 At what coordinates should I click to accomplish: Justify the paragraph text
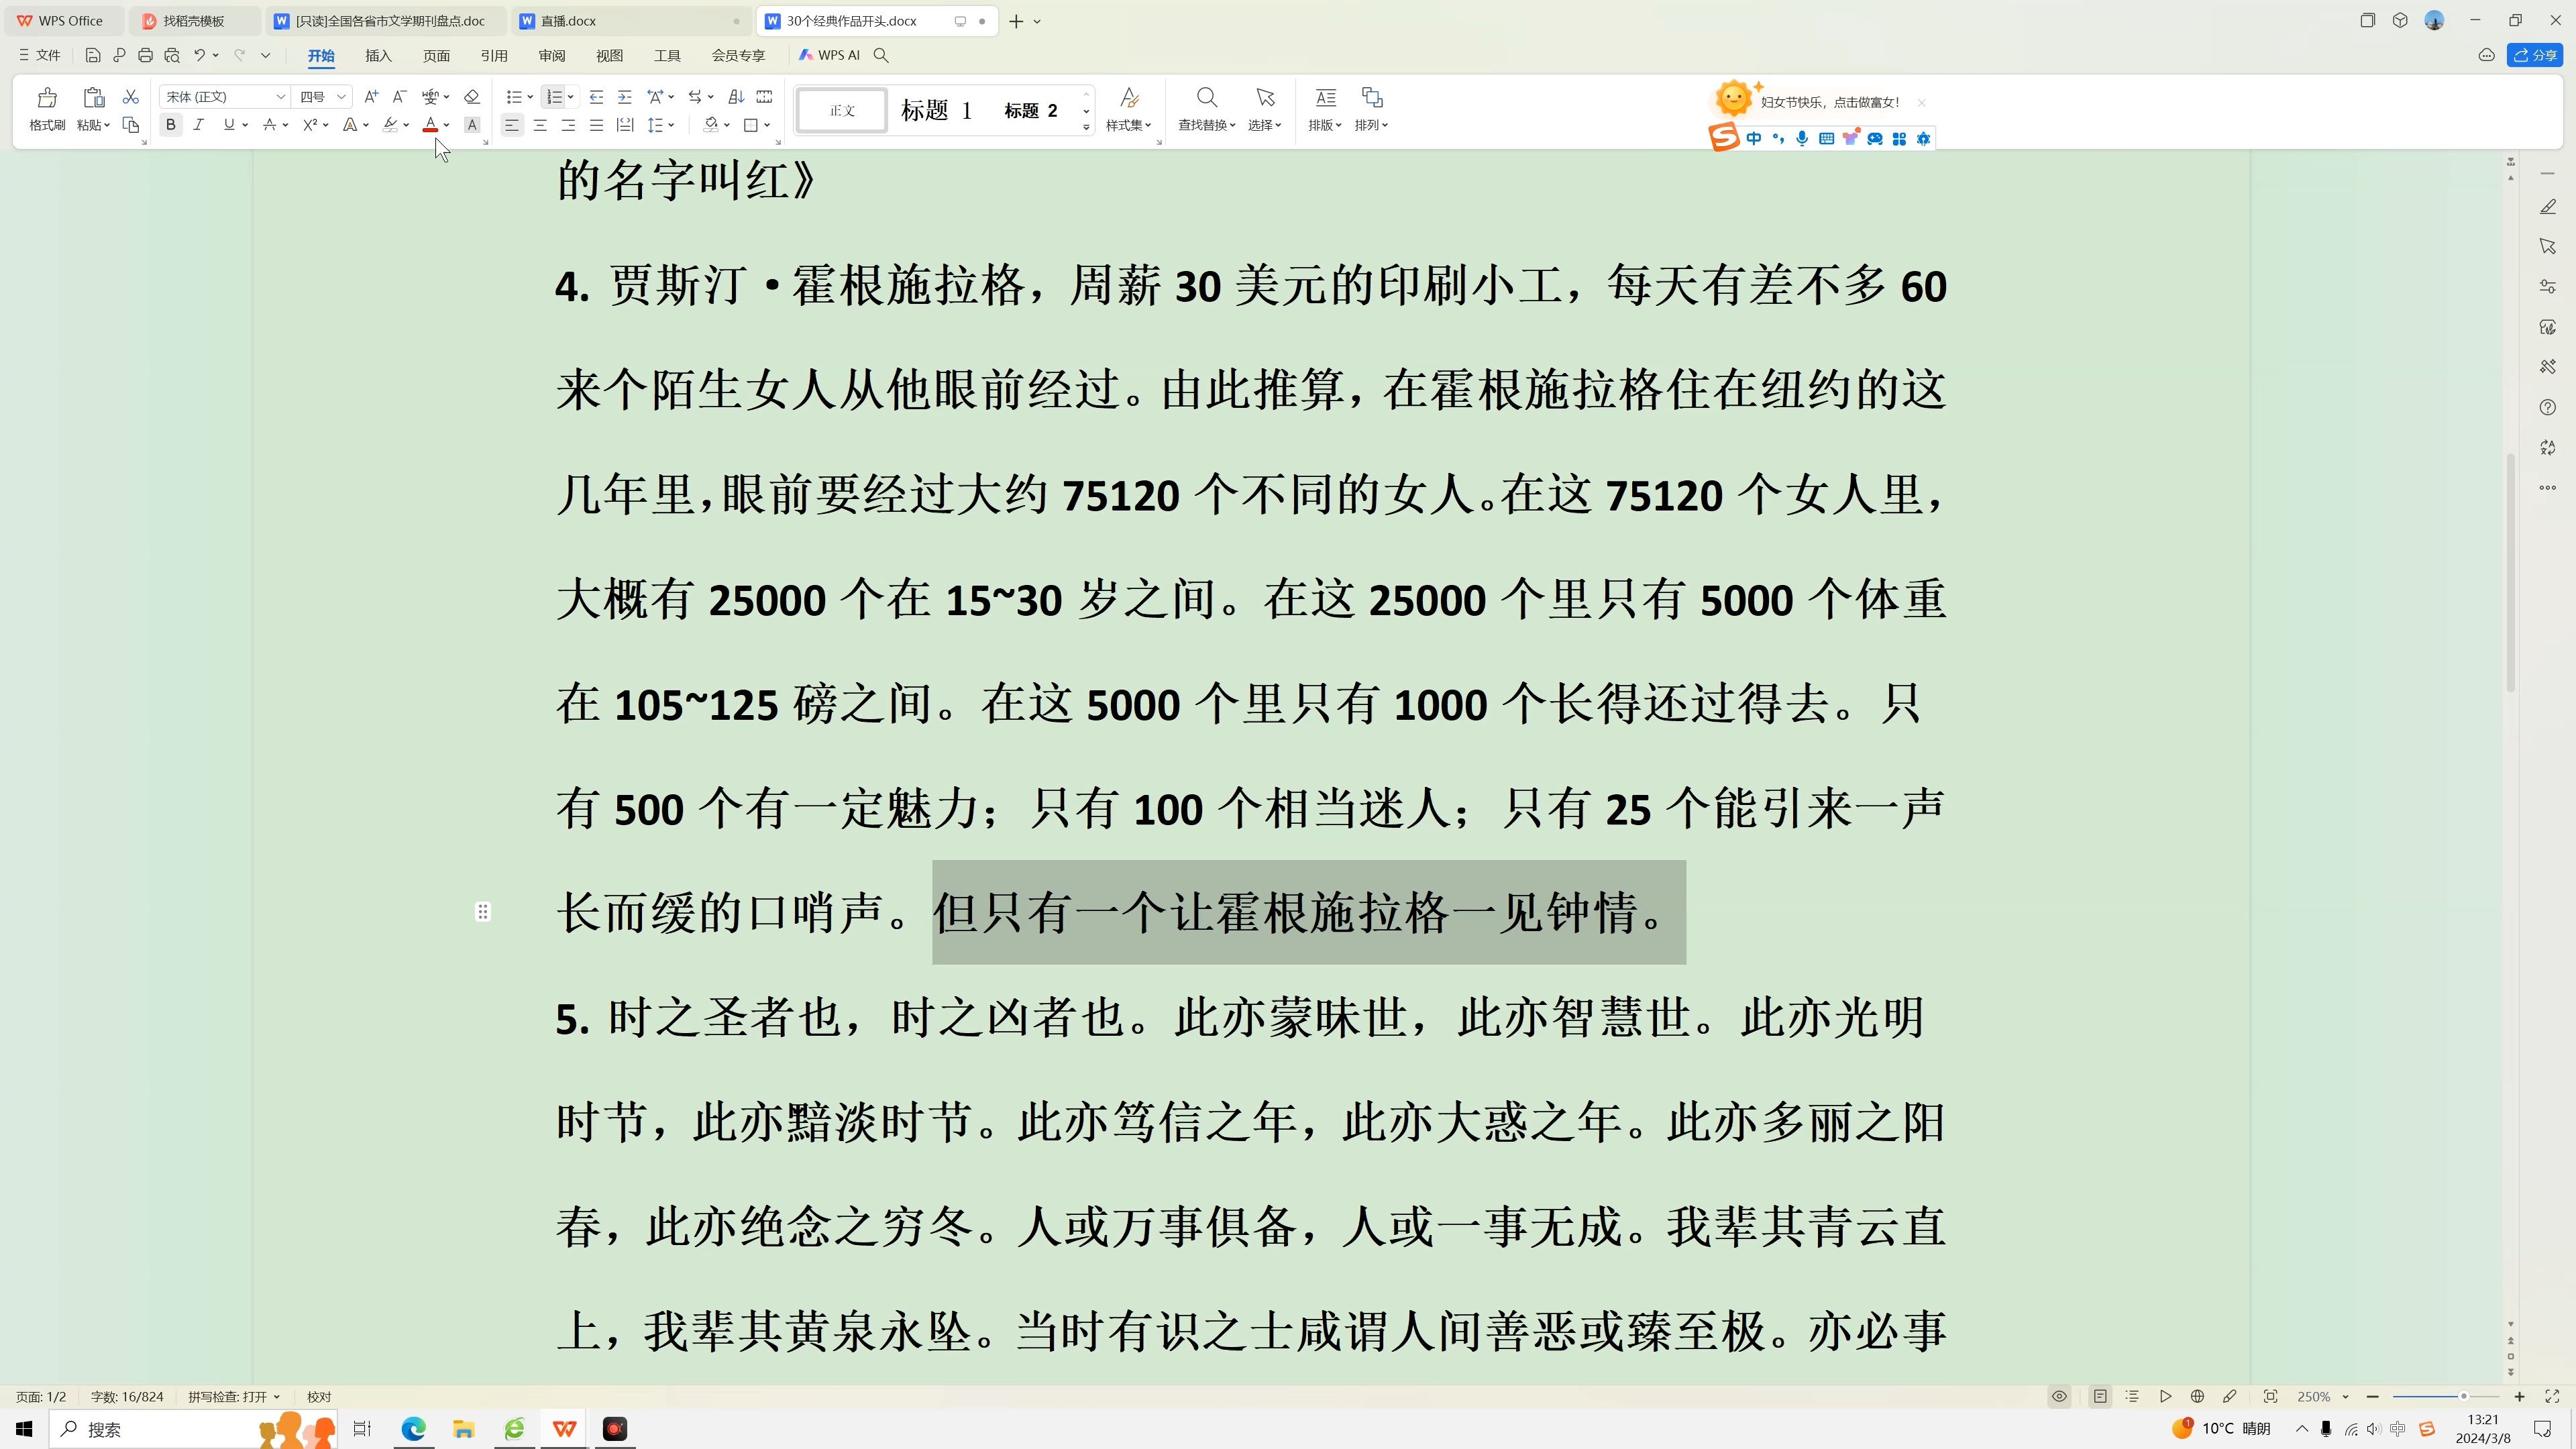[x=596, y=125]
